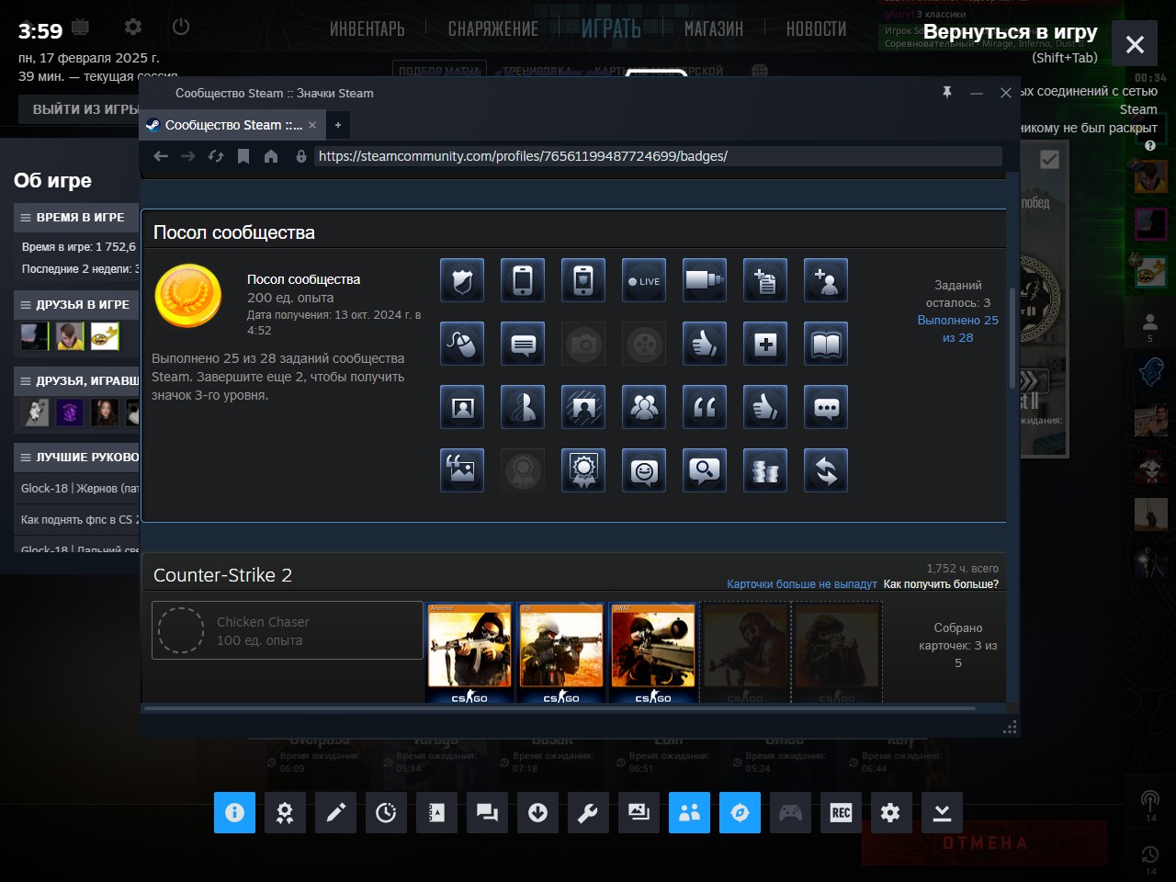Click the overlay settings gear near the clock
The width and height of the screenshot is (1176, 882).
coord(133,27)
